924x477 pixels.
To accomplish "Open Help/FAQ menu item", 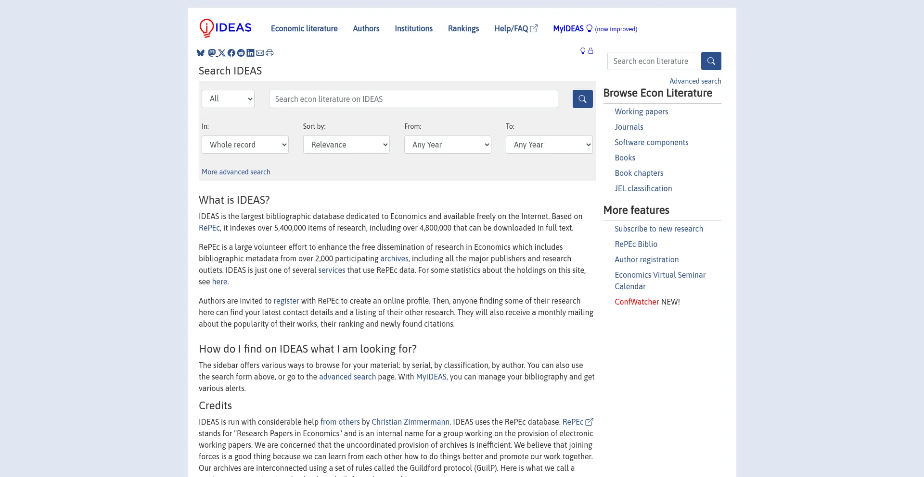I will (516, 28).
